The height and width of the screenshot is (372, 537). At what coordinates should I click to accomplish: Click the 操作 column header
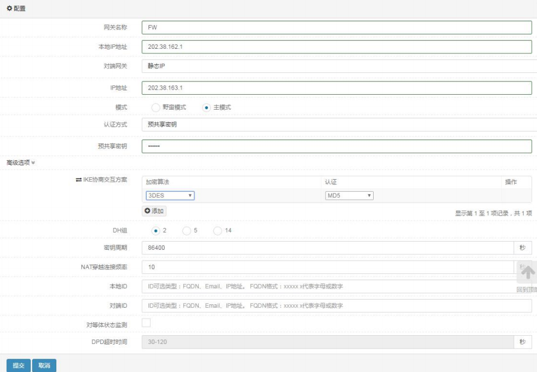click(511, 182)
